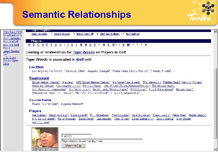This screenshot has height=152, width=218.
Task: Click 'Augusta, Georgia' location text
Action: coord(99,71)
